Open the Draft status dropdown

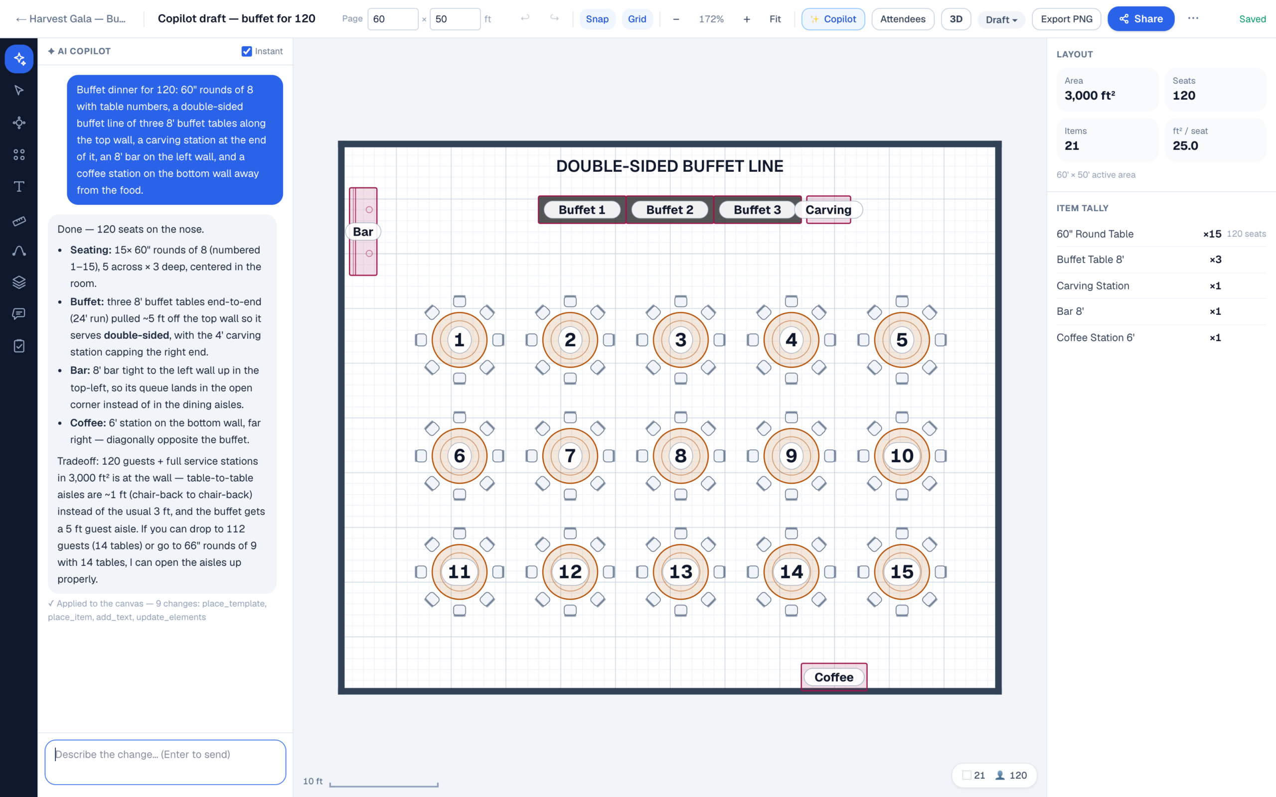pos(1001,19)
